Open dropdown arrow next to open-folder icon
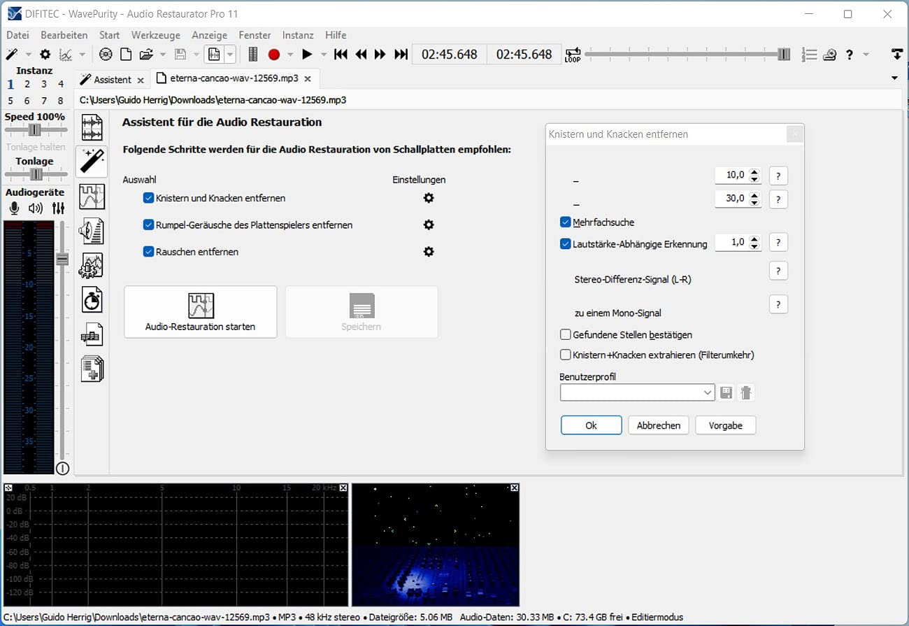This screenshot has height=626, width=909. [x=163, y=55]
